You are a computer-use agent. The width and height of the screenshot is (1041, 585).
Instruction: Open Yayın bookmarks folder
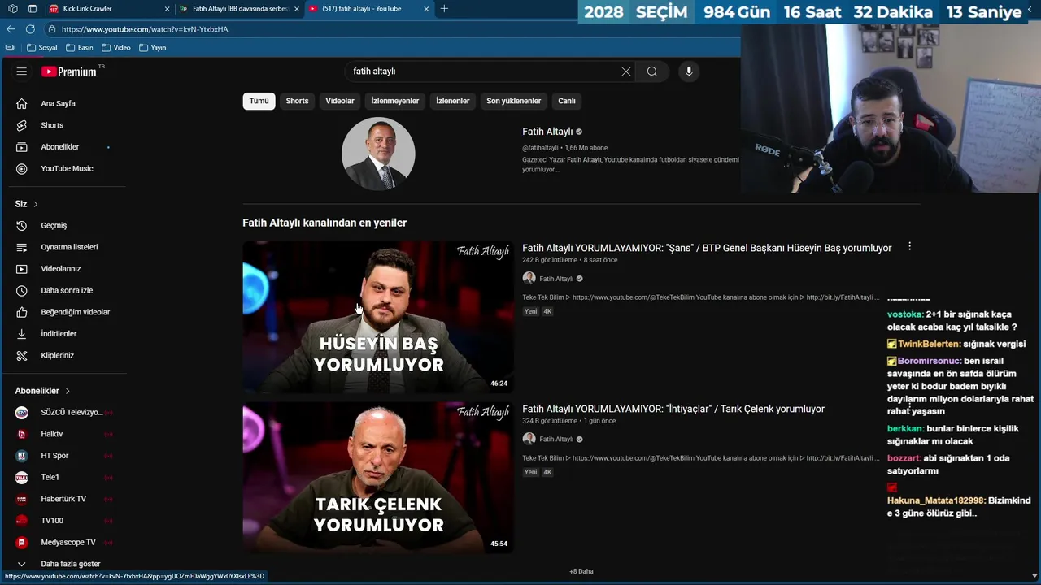(153, 48)
